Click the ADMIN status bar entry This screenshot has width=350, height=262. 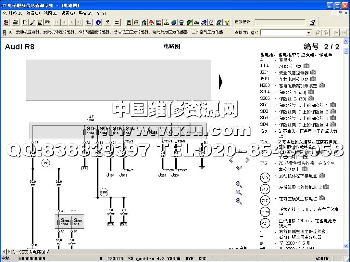(322, 259)
